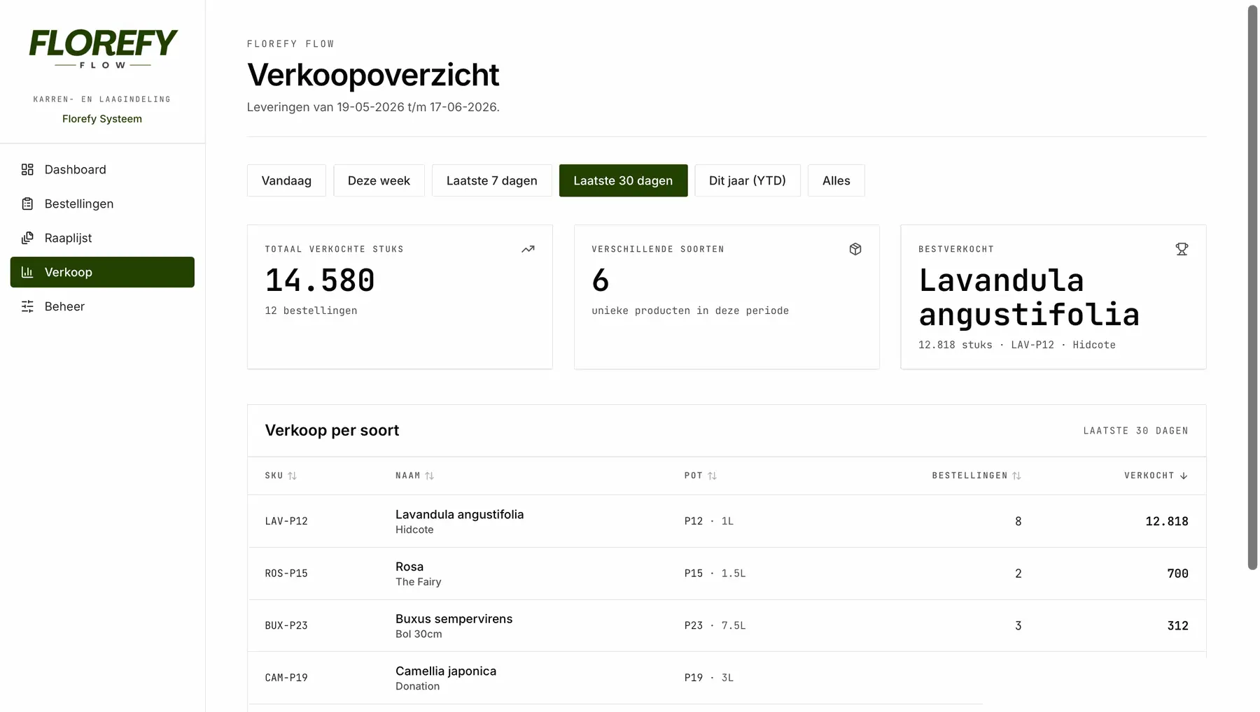Screen dimensions: 1260x712
Task: Click the trend arrow icon on total sold card
Action: (x=528, y=249)
